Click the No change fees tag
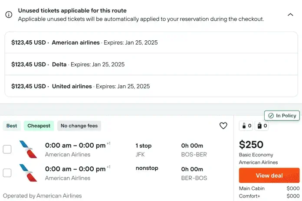This screenshot has height=201, width=302. pyautogui.click(x=79, y=126)
